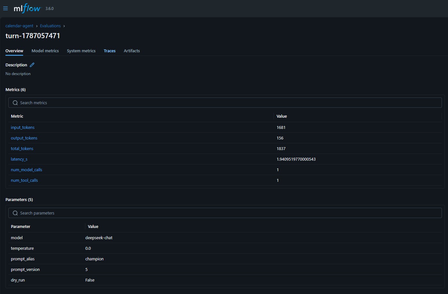Open the output_tokens metric

coord(24,138)
